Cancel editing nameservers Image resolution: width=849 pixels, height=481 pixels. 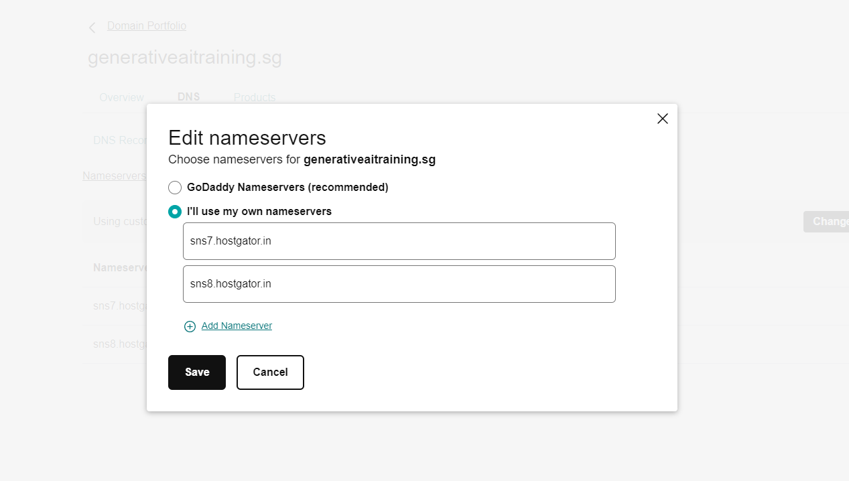270,372
